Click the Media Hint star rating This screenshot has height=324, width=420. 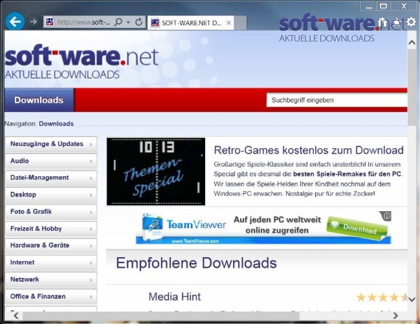coord(382,297)
